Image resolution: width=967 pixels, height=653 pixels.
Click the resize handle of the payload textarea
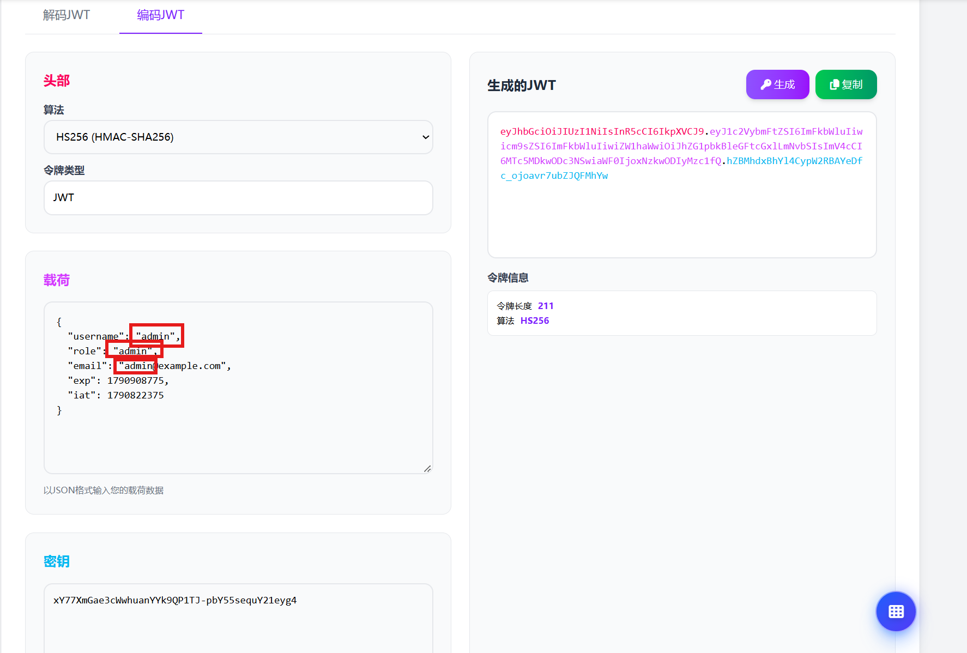coord(427,468)
